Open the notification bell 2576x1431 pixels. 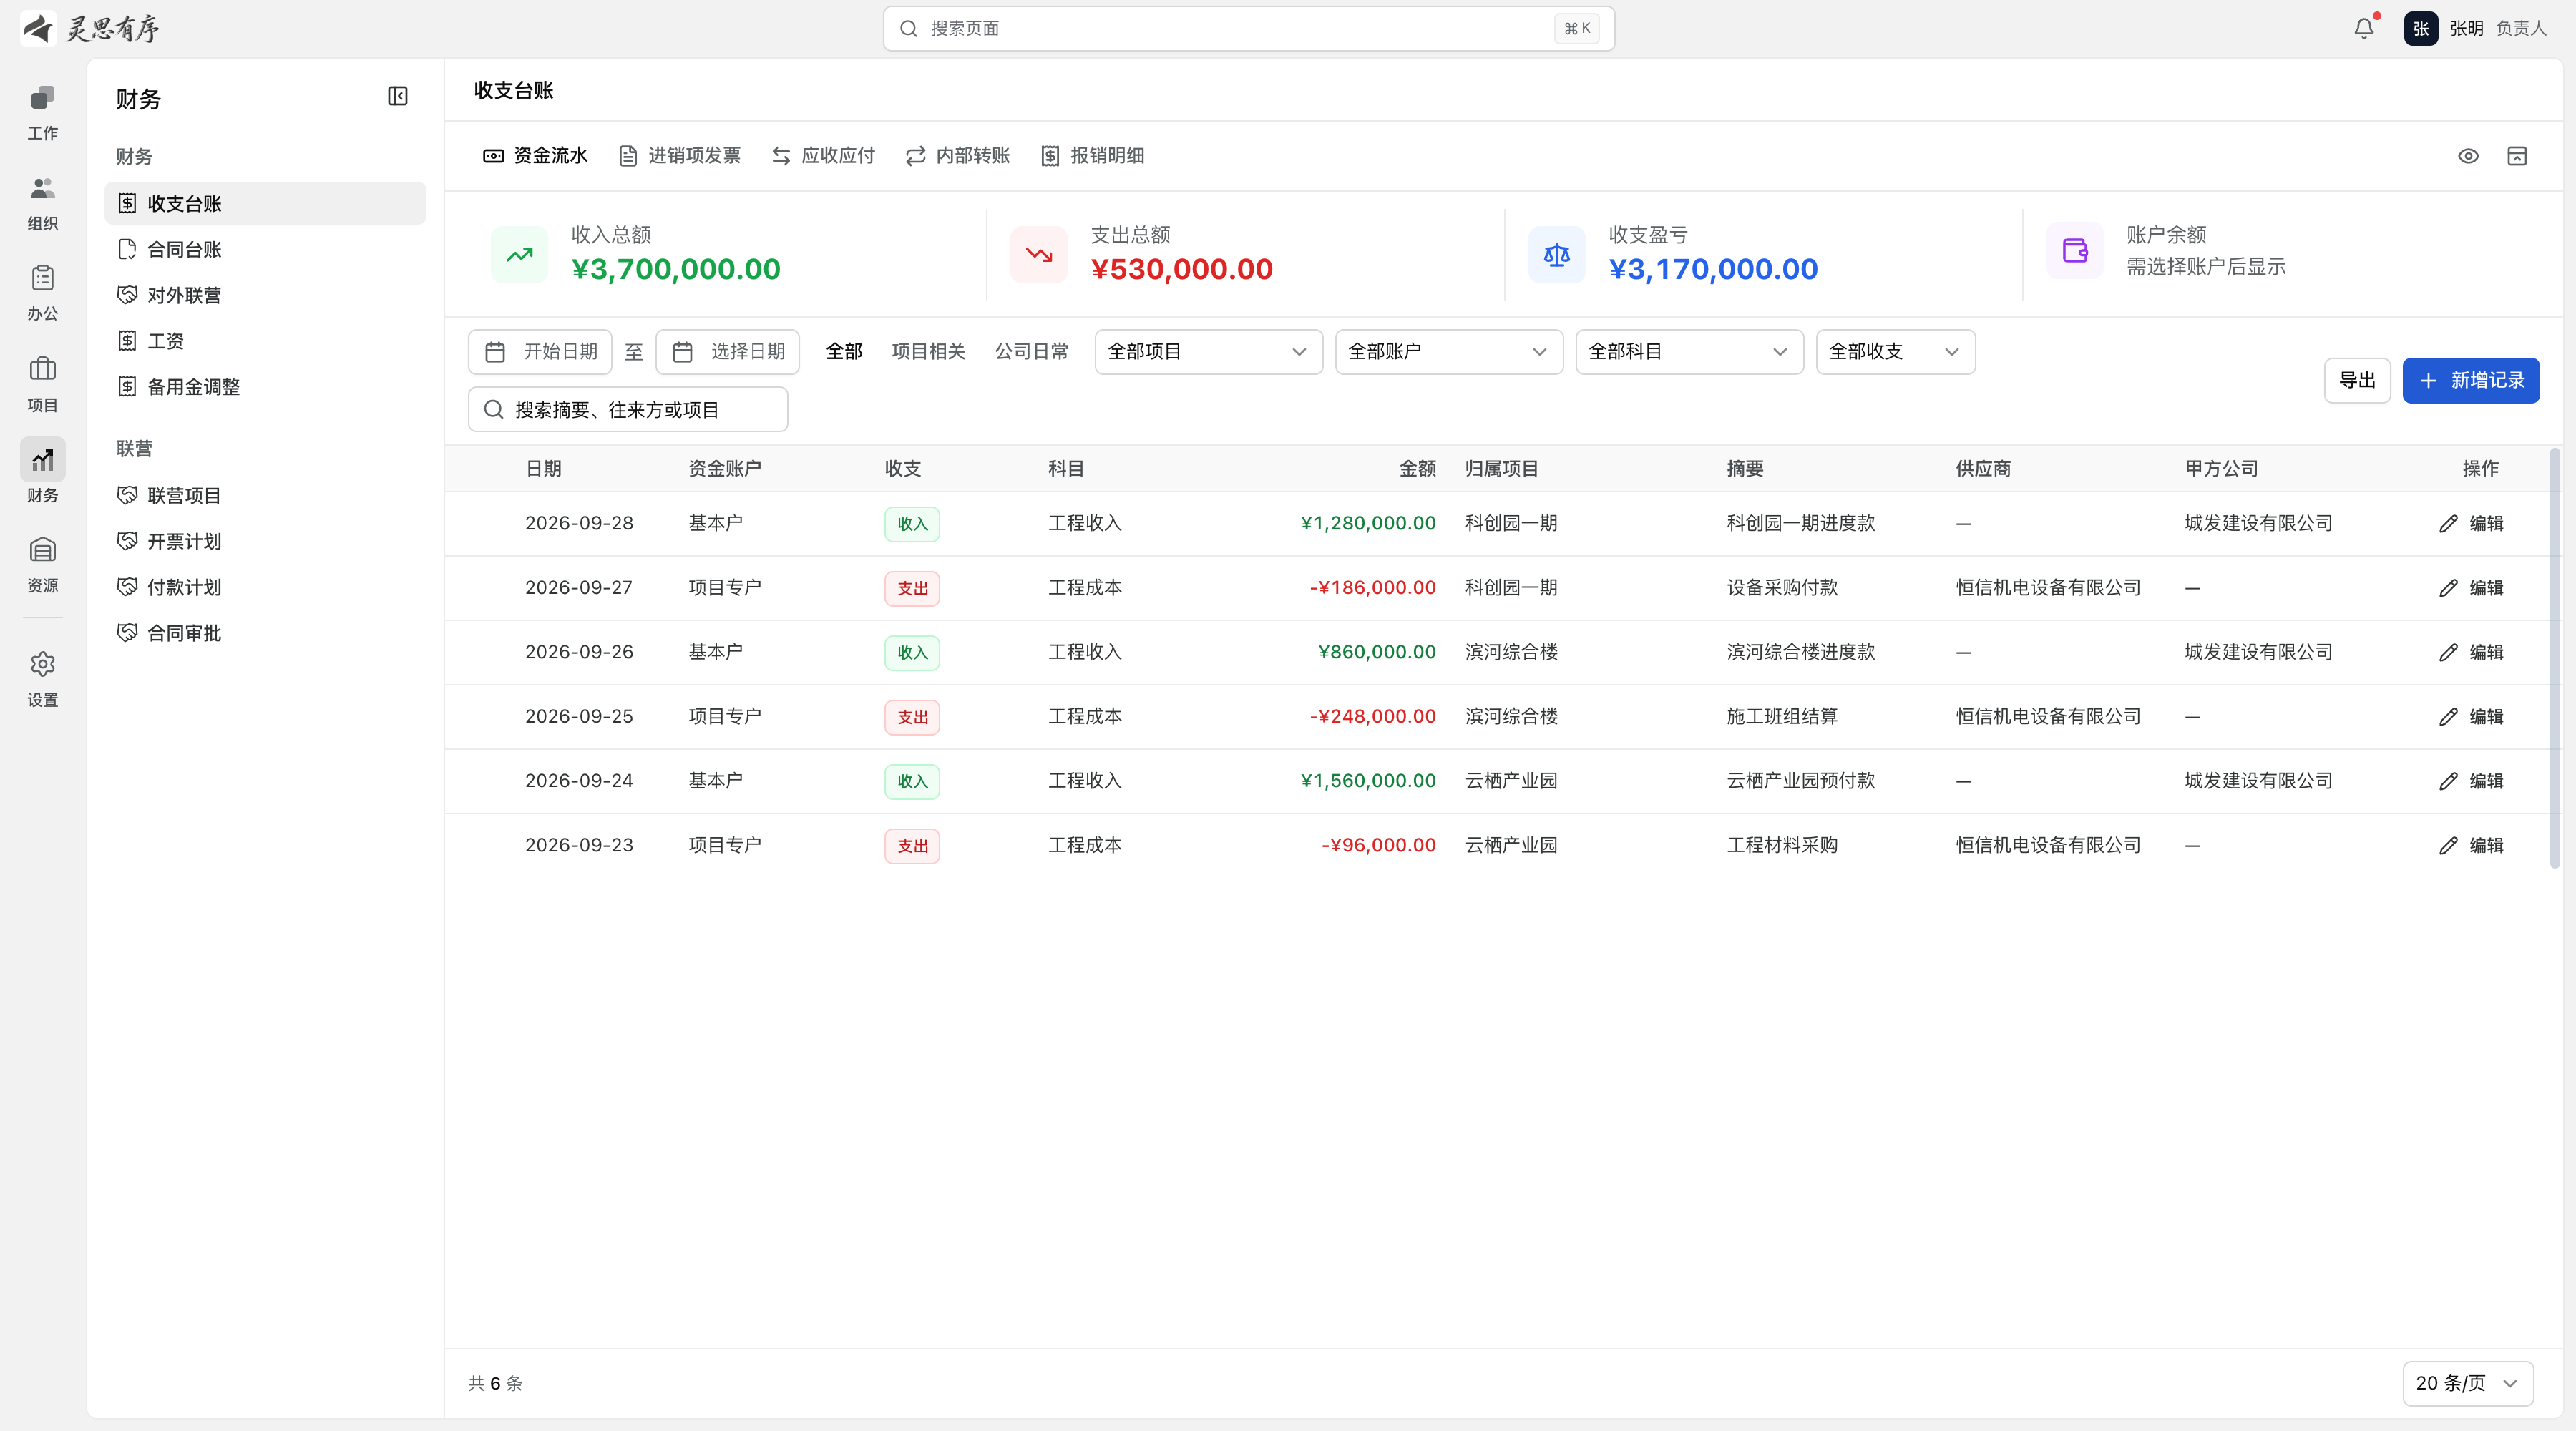[x=2363, y=28]
